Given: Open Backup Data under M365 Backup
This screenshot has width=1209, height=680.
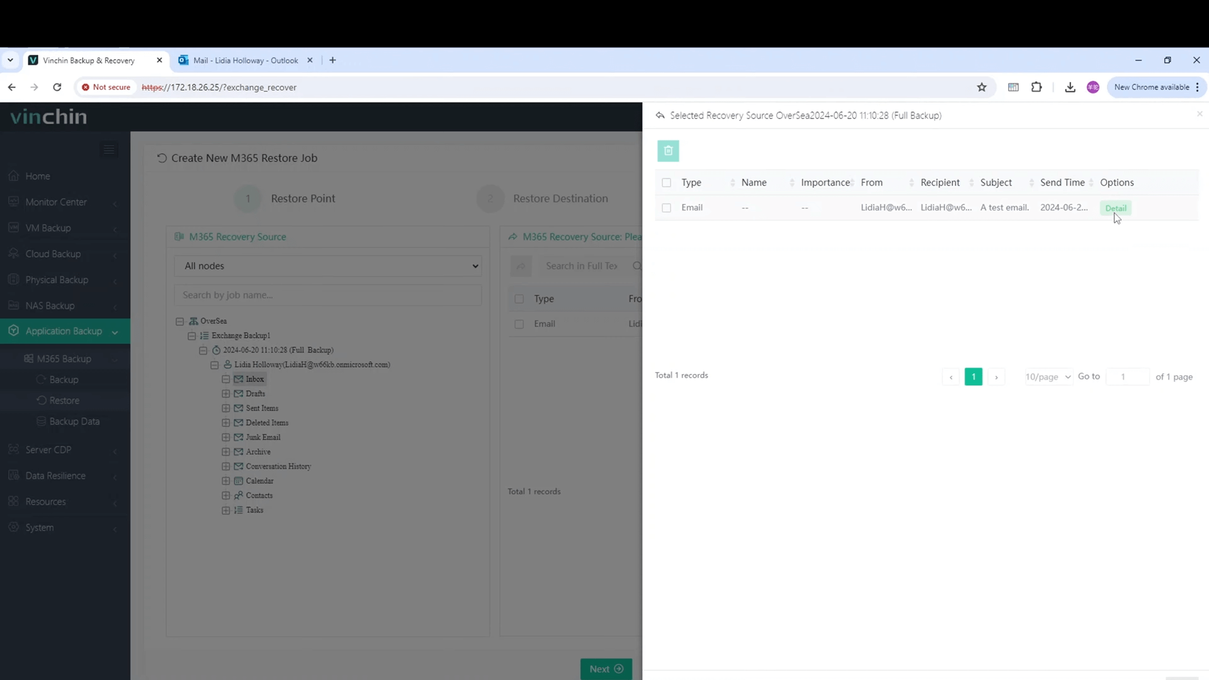Looking at the screenshot, I should pyautogui.click(x=74, y=421).
